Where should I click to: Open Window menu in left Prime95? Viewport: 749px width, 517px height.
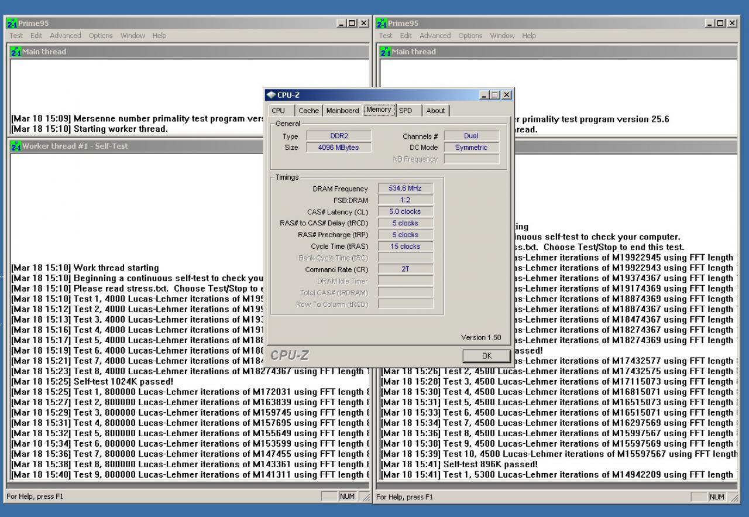[x=133, y=36]
